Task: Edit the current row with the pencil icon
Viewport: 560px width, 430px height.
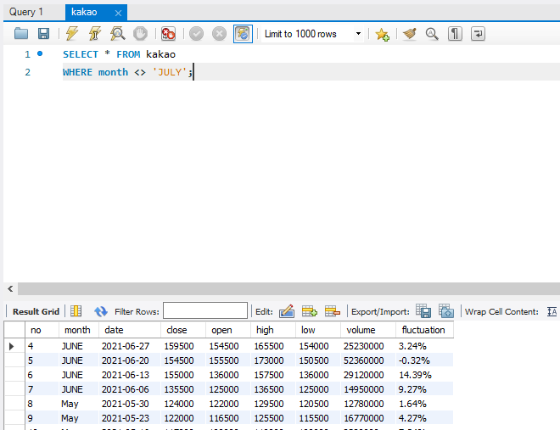Action: (x=287, y=311)
